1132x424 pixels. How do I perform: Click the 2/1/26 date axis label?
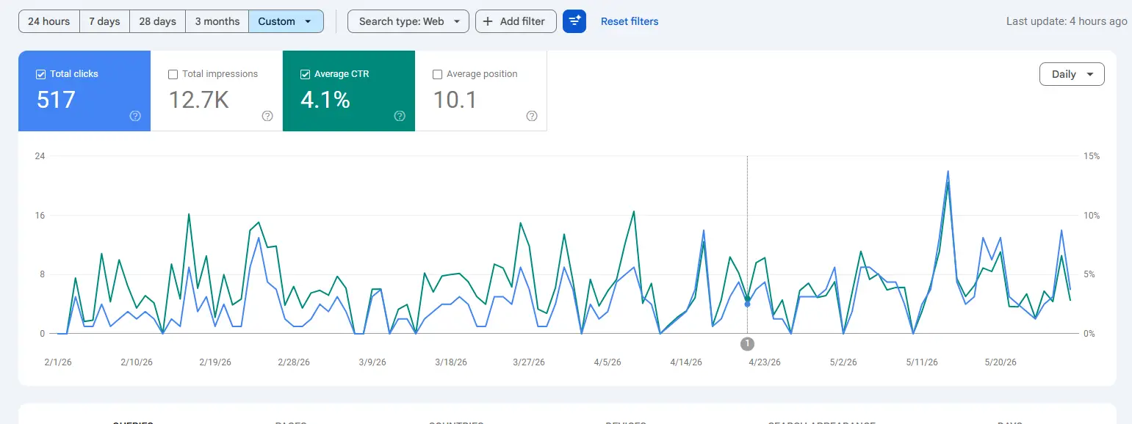coord(57,362)
